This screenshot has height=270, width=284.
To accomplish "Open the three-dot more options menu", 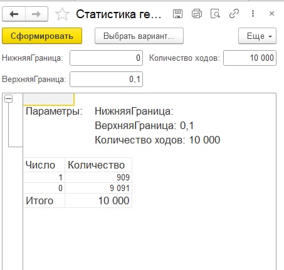I will (253, 14).
